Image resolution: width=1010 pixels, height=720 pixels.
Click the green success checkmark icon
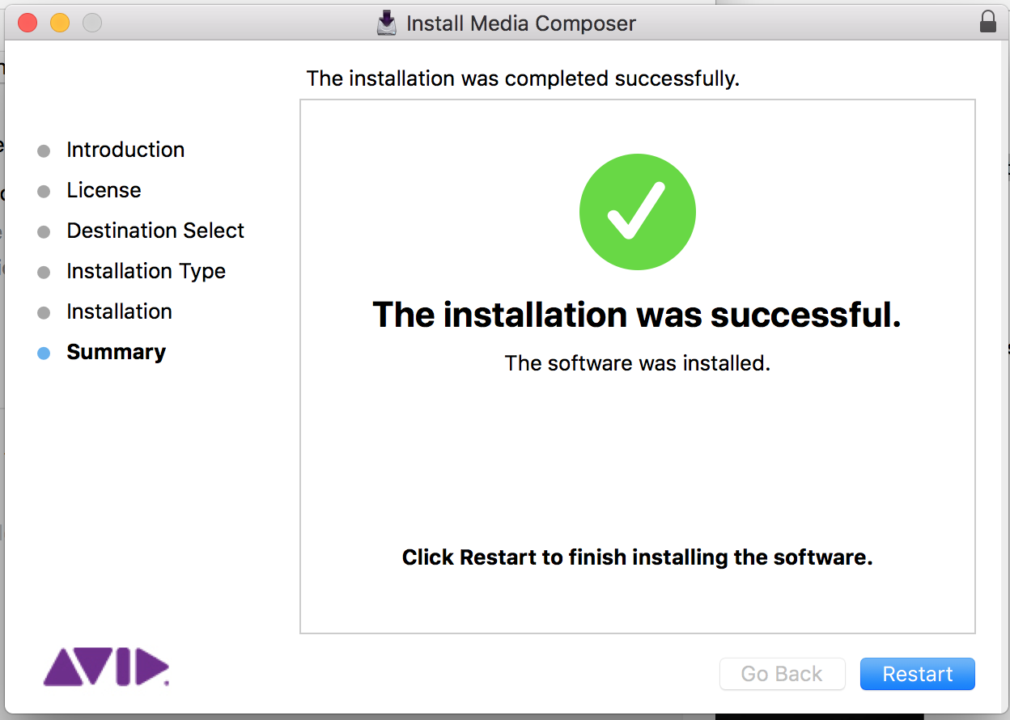coord(638,211)
